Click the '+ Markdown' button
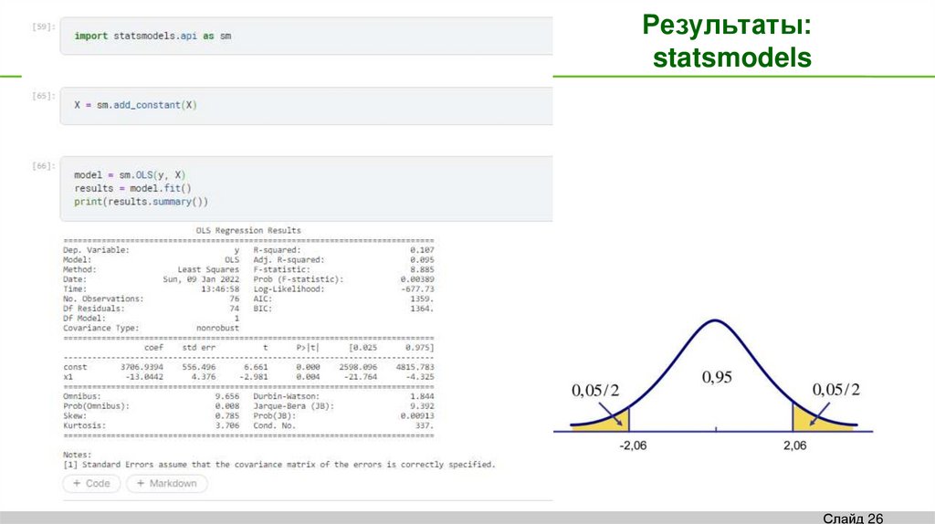 pyautogui.click(x=166, y=484)
